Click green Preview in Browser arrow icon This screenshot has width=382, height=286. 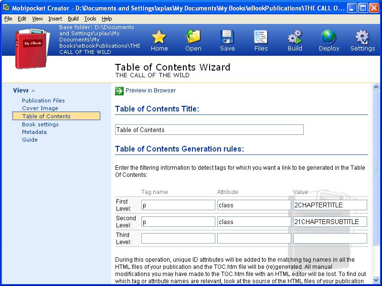(x=119, y=91)
